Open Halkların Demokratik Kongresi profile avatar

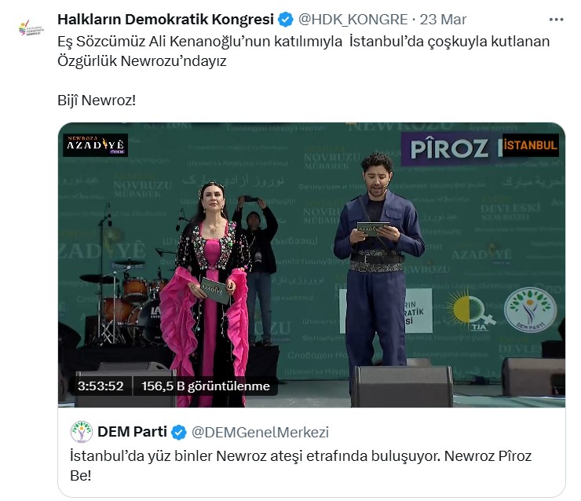(31, 27)
